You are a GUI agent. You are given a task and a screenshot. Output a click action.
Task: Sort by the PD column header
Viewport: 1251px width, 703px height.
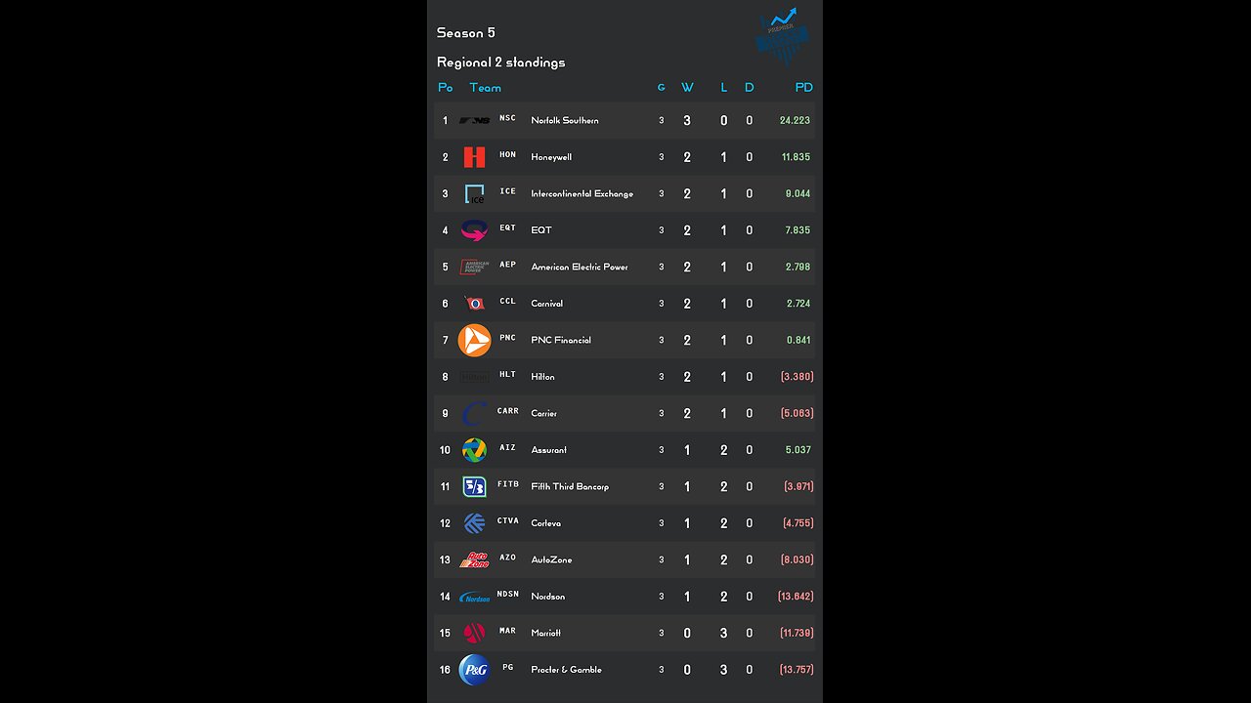[803, 88]
